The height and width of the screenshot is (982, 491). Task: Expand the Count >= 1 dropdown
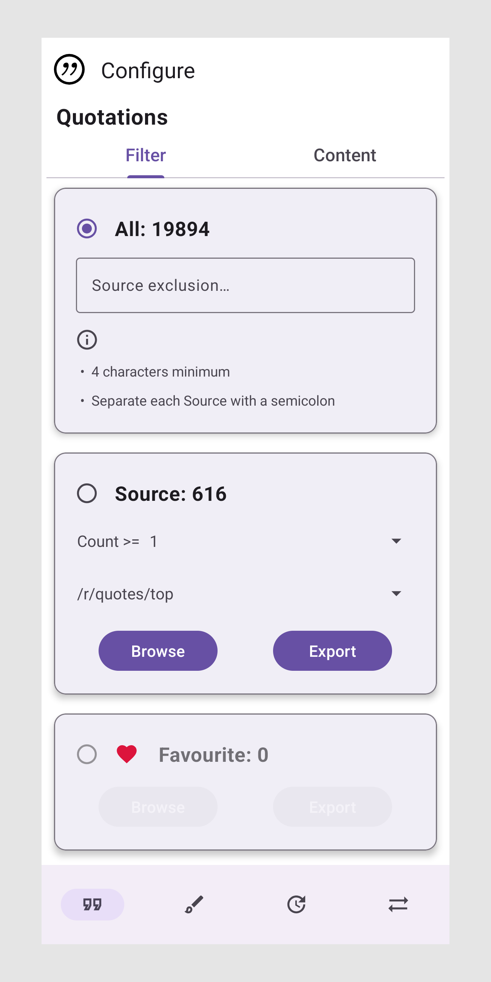(x=239, y=541)
